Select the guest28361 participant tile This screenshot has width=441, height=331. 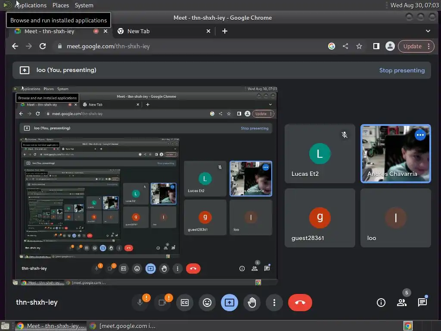(320, 218)
